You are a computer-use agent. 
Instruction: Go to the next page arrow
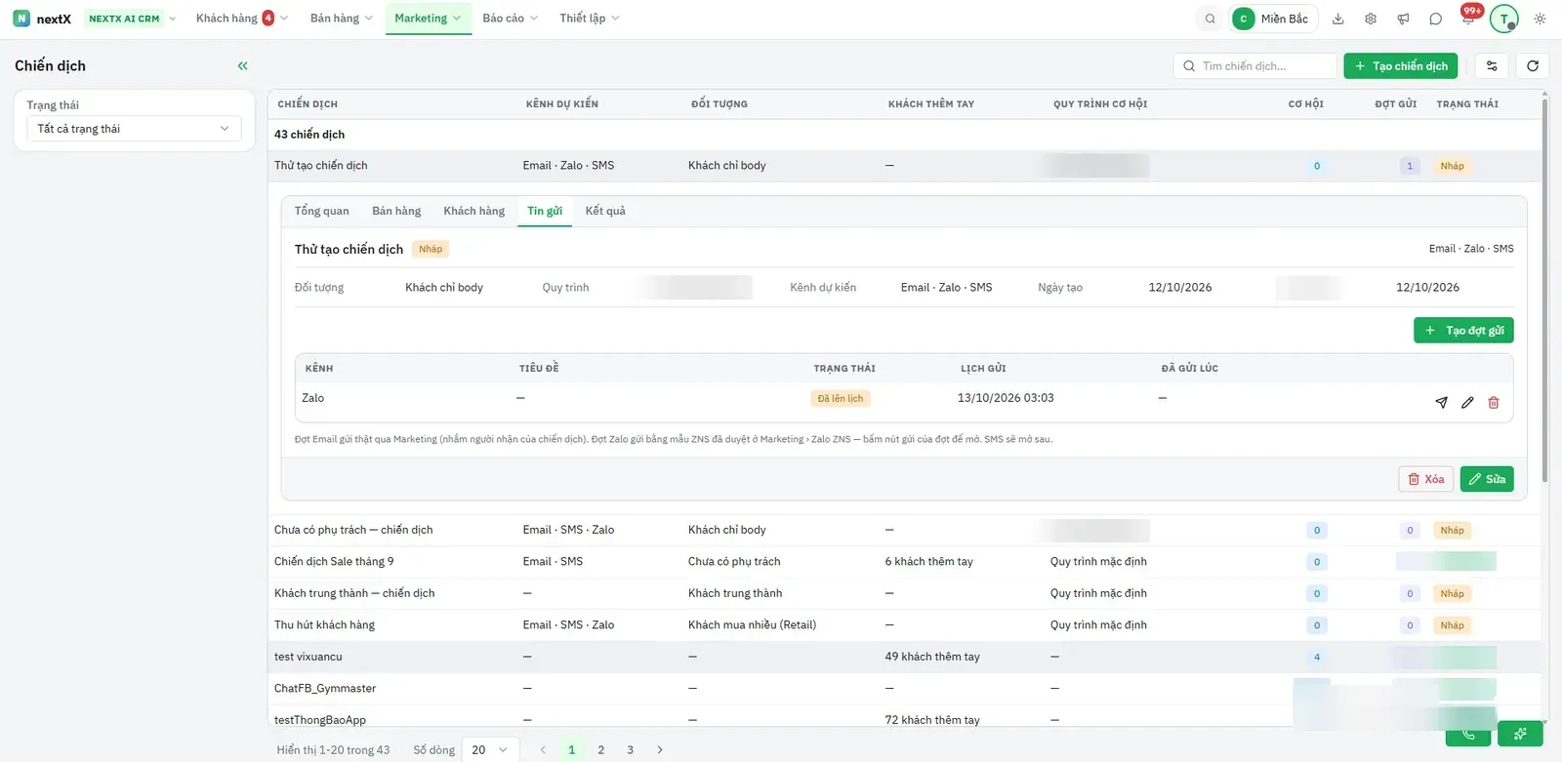[660, 749]
